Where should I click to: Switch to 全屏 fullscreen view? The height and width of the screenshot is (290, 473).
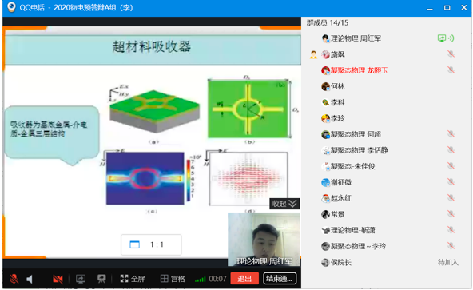[x=133, y=279]
